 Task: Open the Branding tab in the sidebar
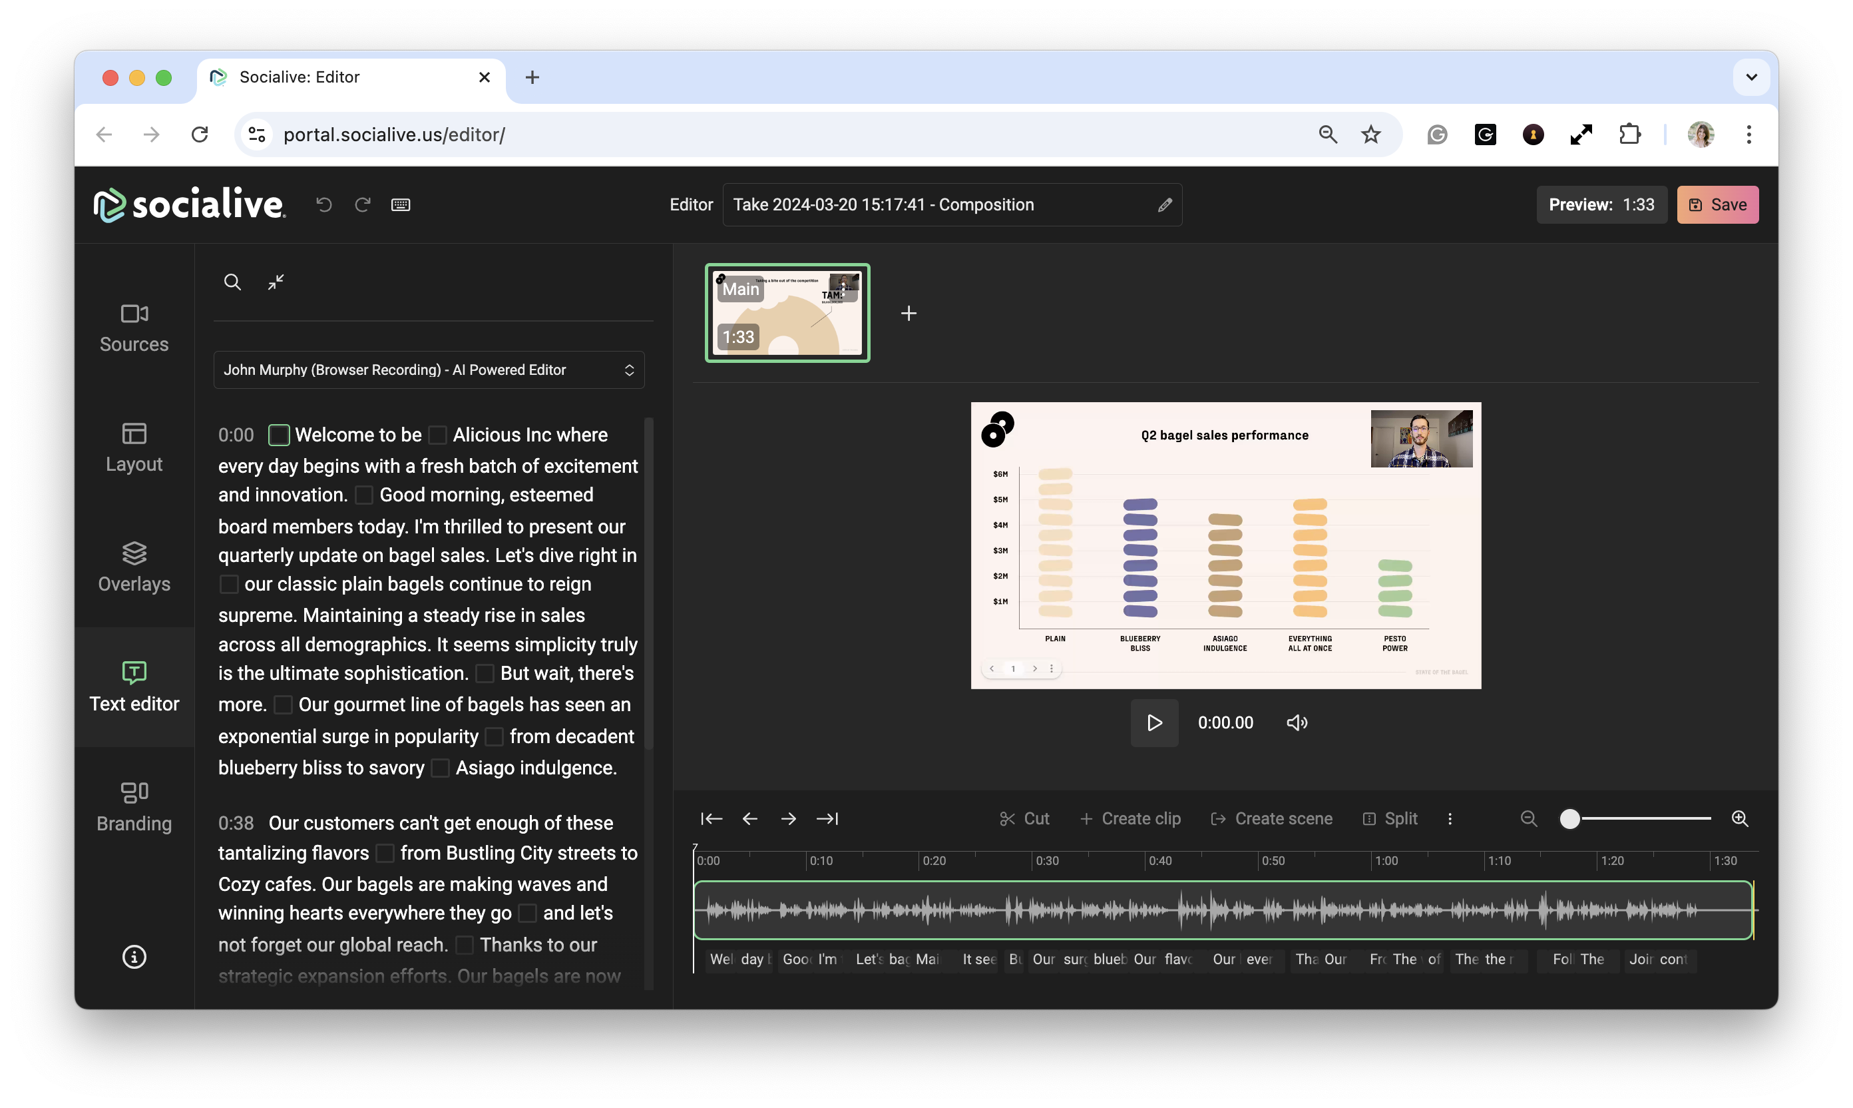(134, 806)
